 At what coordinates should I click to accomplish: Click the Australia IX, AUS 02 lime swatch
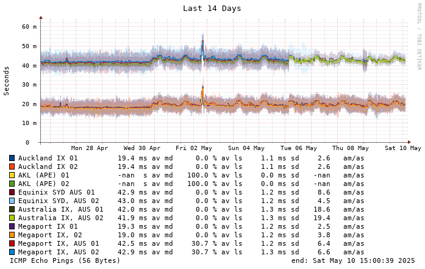click(12, 218)
